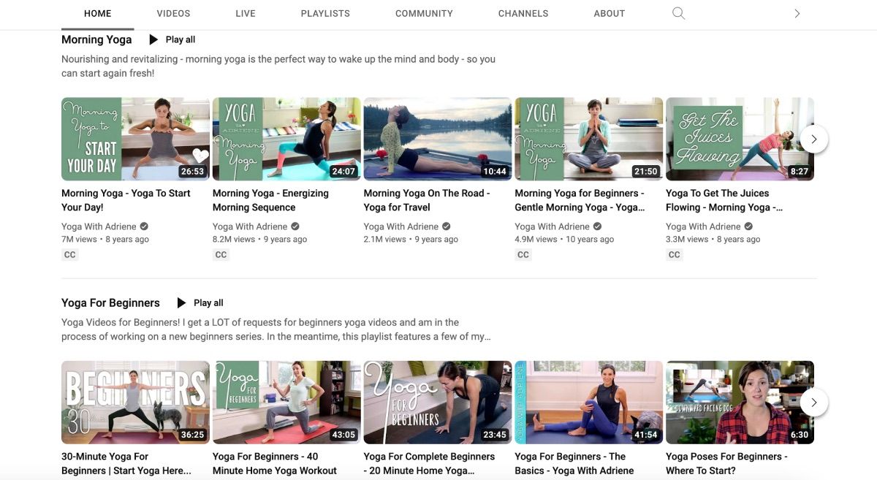The height and width of the screenshot is (480, 877).
Task: Click the CC badge under Yoga To Get The Juices Flowing
Action: pos(672,254)
